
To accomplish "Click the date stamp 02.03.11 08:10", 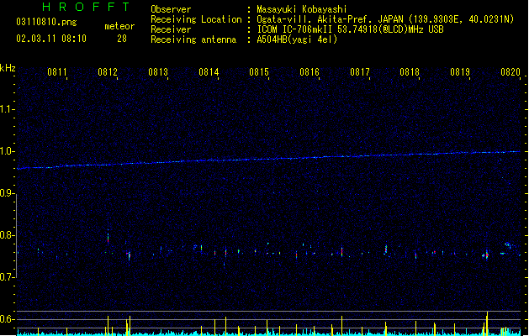I will [x=51, y=39].
